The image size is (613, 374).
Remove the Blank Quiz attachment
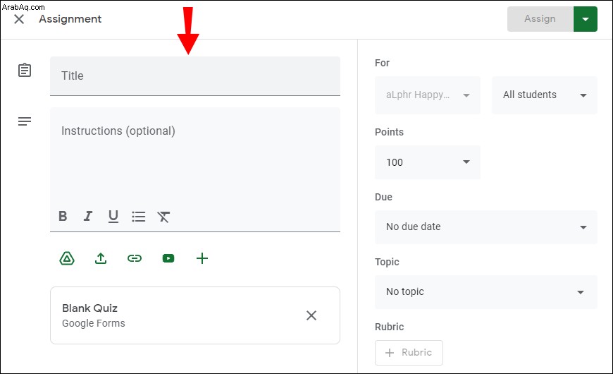[311, 315]
